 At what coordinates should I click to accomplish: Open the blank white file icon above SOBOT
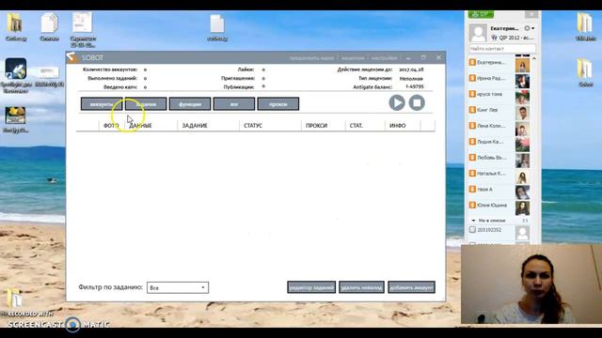pyautogui.click(x=217, y=23)
